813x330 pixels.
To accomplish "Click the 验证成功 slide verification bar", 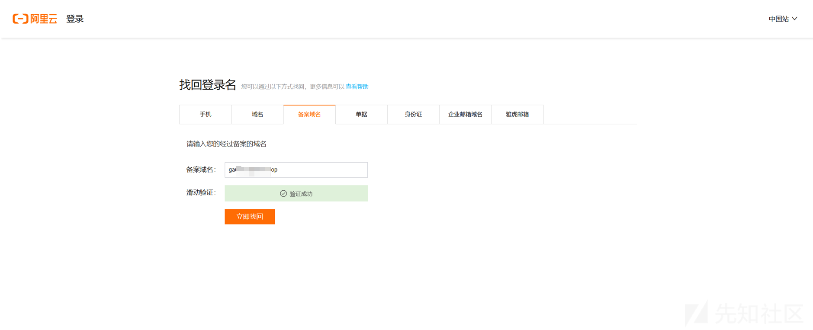I will tap(296, 193).
